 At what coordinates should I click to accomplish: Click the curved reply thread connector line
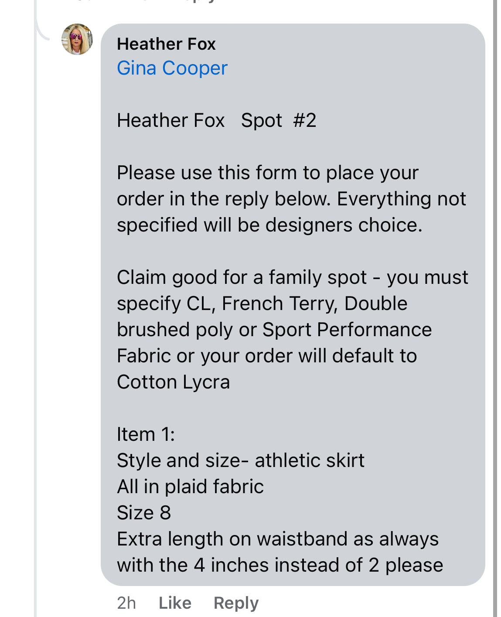42,26
